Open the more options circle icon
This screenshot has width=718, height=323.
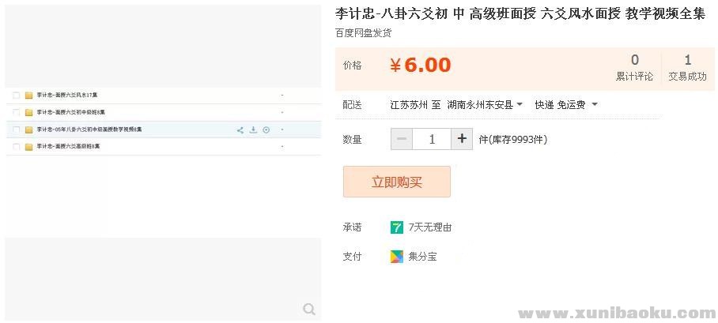[266, 130]
